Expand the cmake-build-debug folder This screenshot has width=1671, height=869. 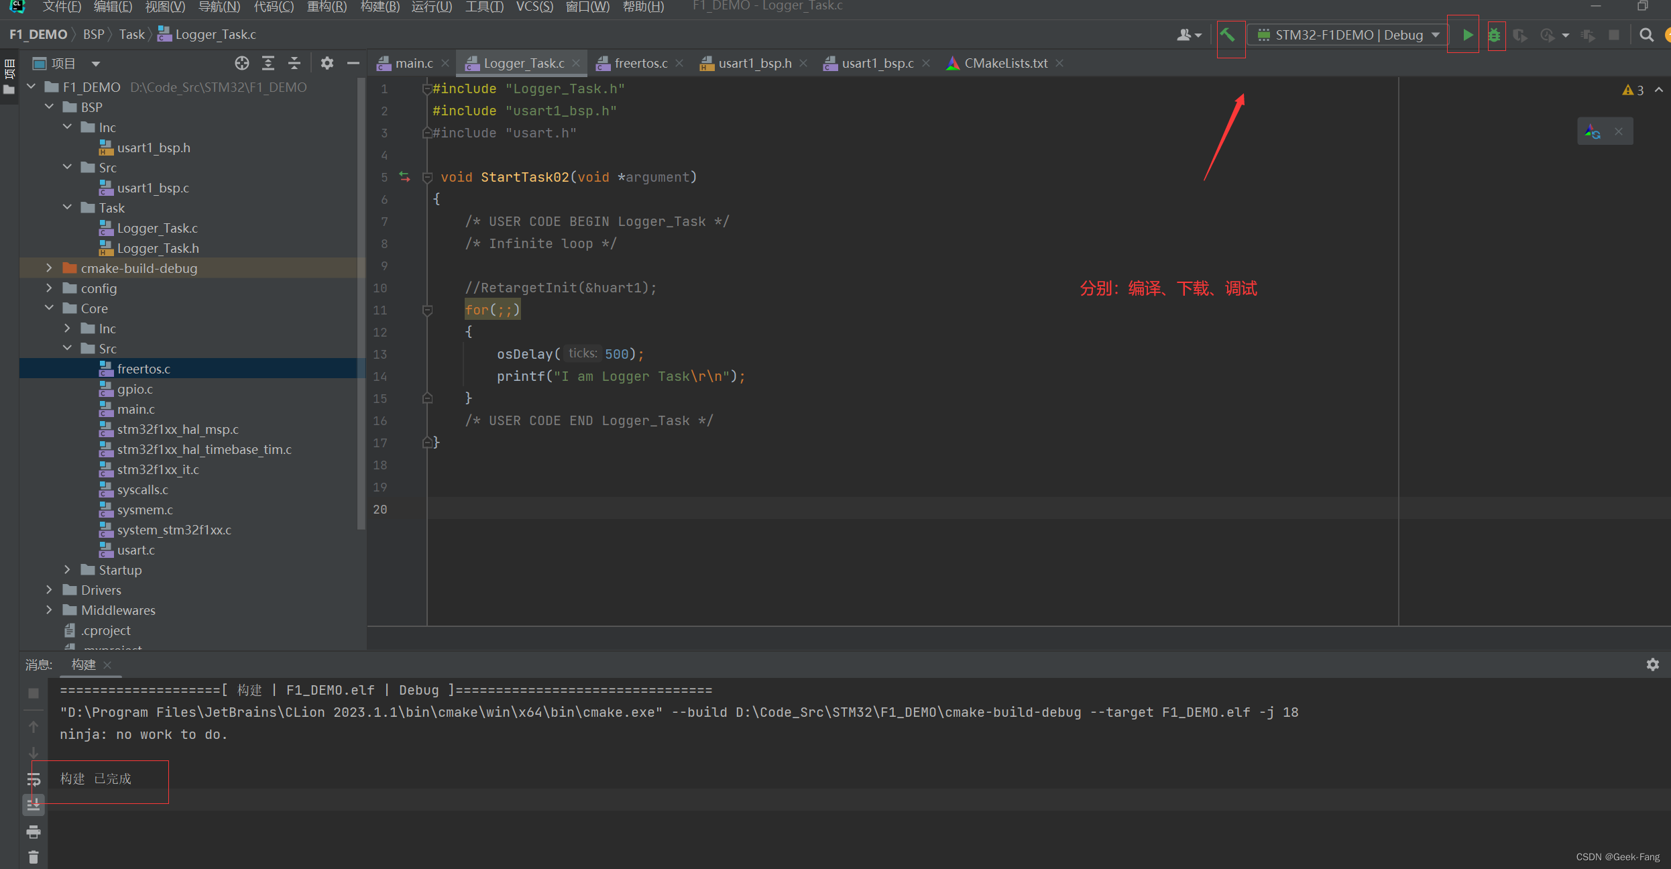(x=49, y=268)
